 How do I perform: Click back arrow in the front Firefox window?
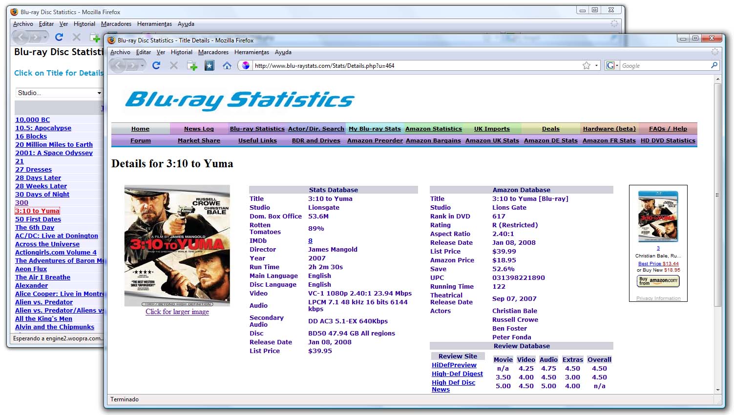118,65
